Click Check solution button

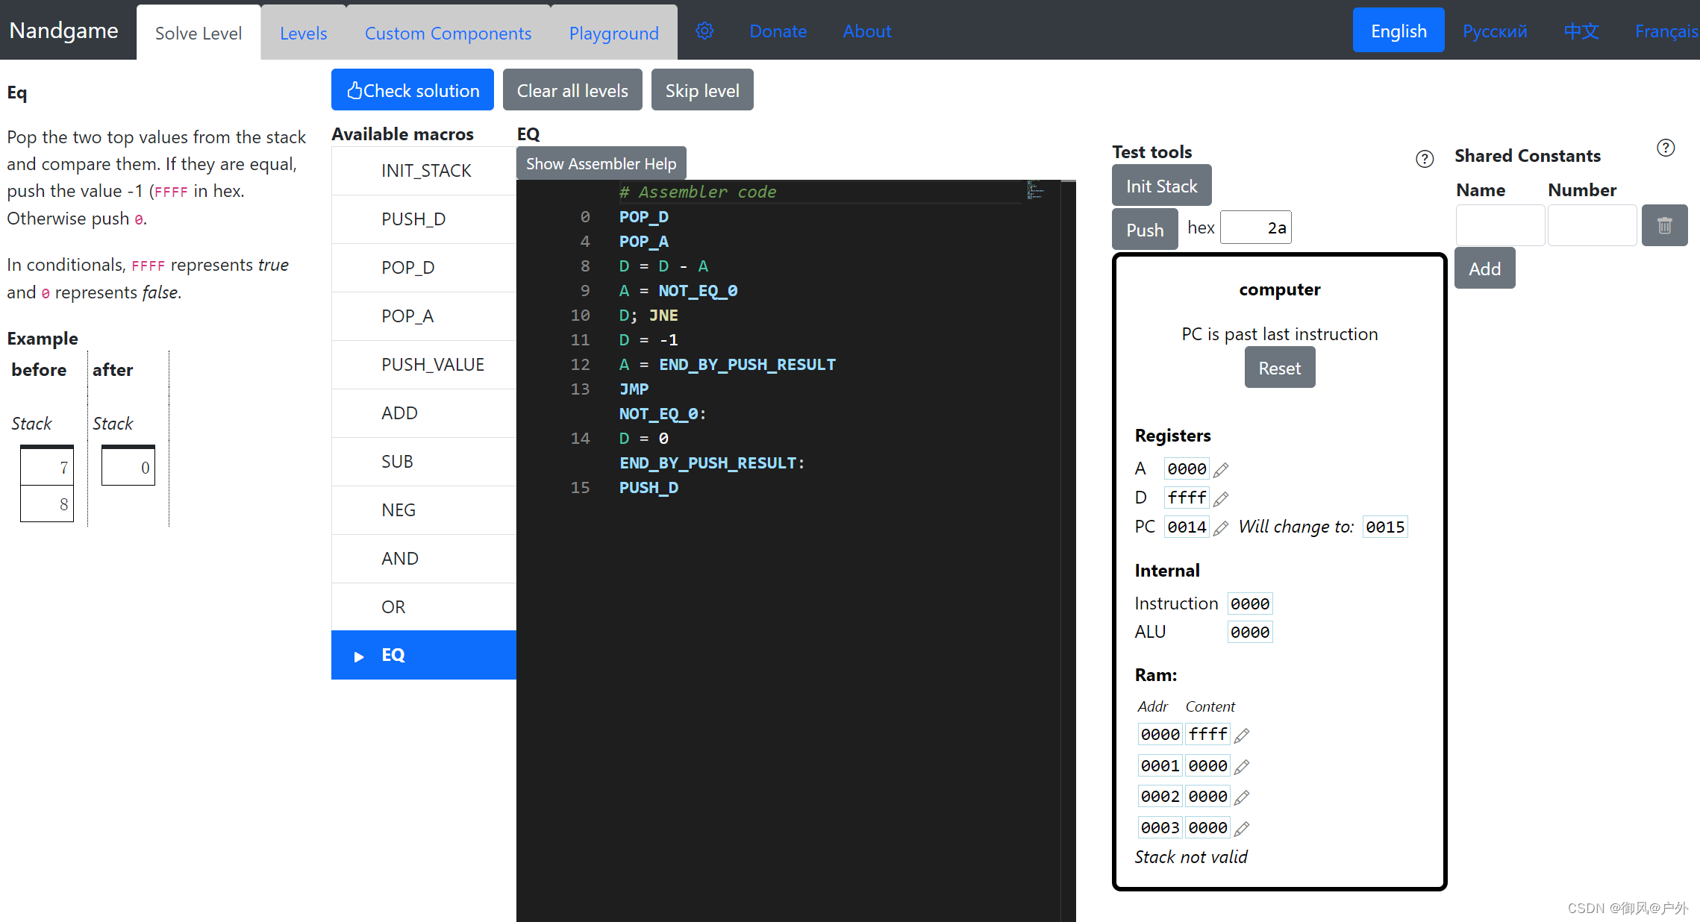(x=413, y=90)
